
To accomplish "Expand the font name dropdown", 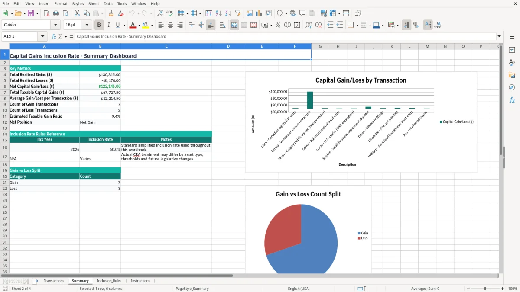I will 55,25.
